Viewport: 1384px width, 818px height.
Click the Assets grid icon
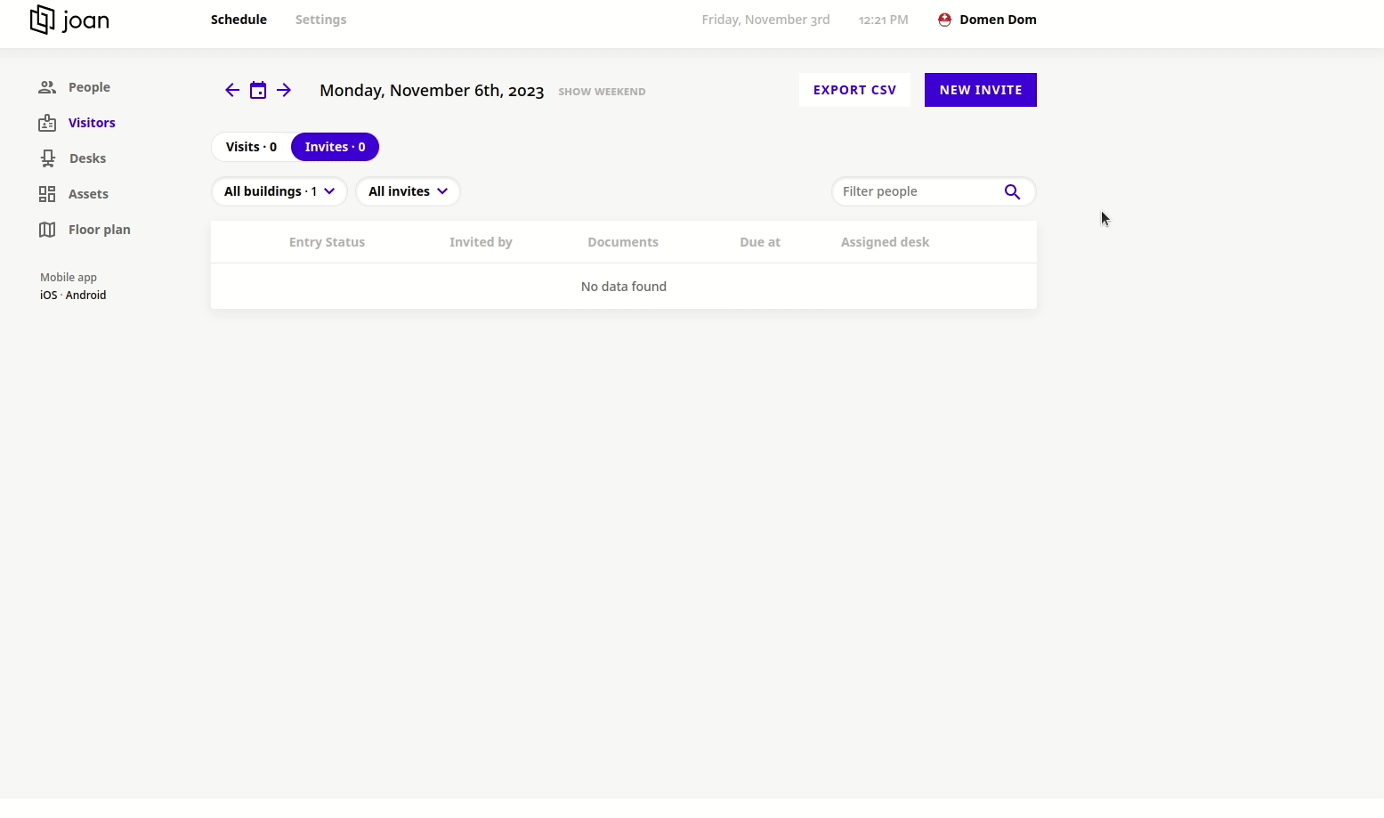47,194
